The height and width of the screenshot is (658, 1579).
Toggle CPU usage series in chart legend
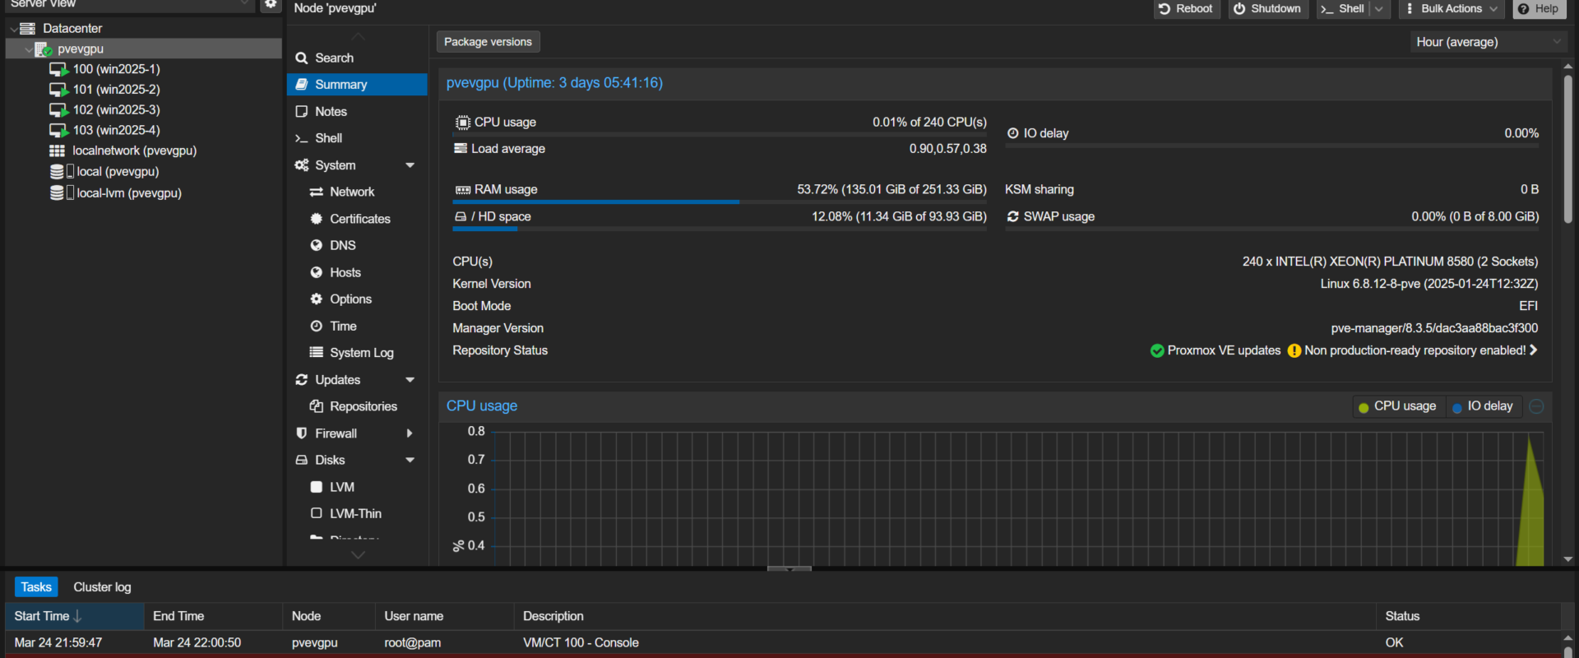pyautogui.click(x=1397, y=406)
